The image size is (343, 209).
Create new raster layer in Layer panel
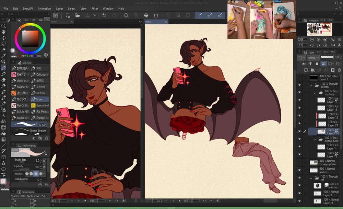click(x=306, y=70)
